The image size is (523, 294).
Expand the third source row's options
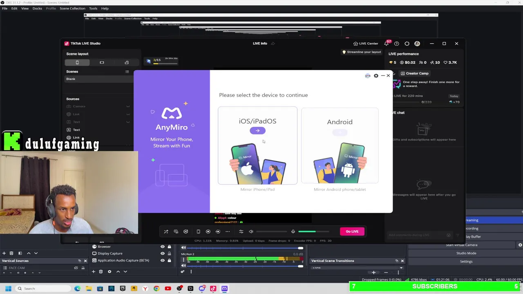tap(128, 122)
